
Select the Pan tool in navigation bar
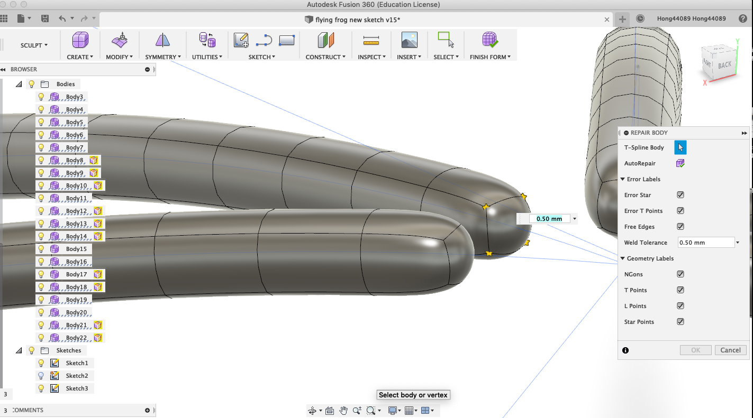(x=343, y=410)
